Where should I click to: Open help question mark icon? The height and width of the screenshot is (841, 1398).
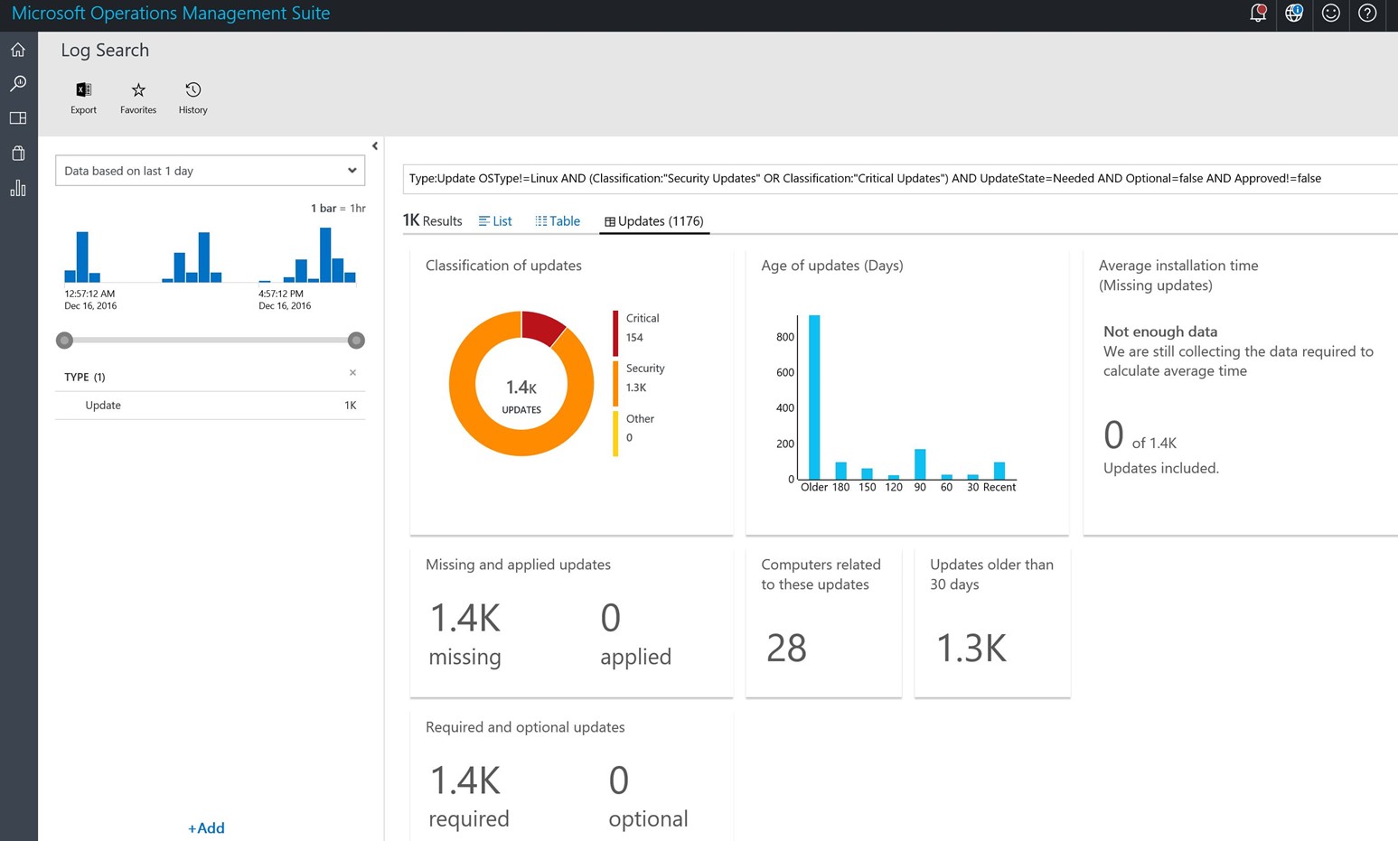[1367, 14]
